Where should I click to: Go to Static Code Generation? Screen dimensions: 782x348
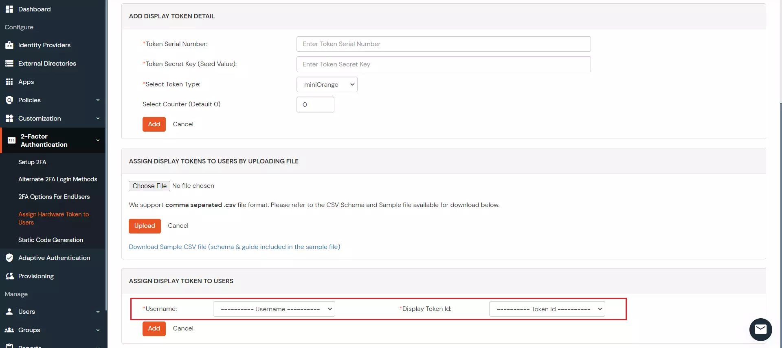[51, 240]
